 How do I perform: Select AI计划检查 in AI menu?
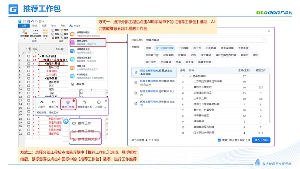pyautogui.click(x=88, y=76)
